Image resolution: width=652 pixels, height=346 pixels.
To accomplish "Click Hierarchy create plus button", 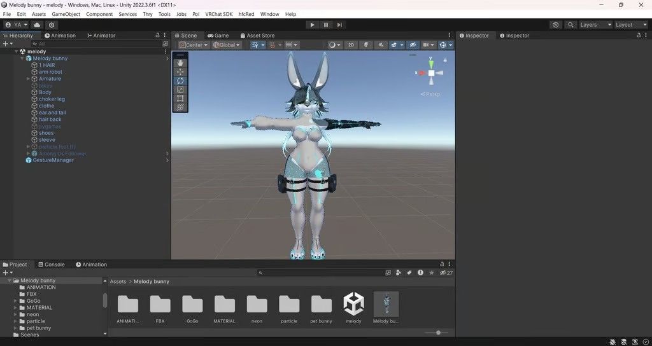I will pos(5,44).
